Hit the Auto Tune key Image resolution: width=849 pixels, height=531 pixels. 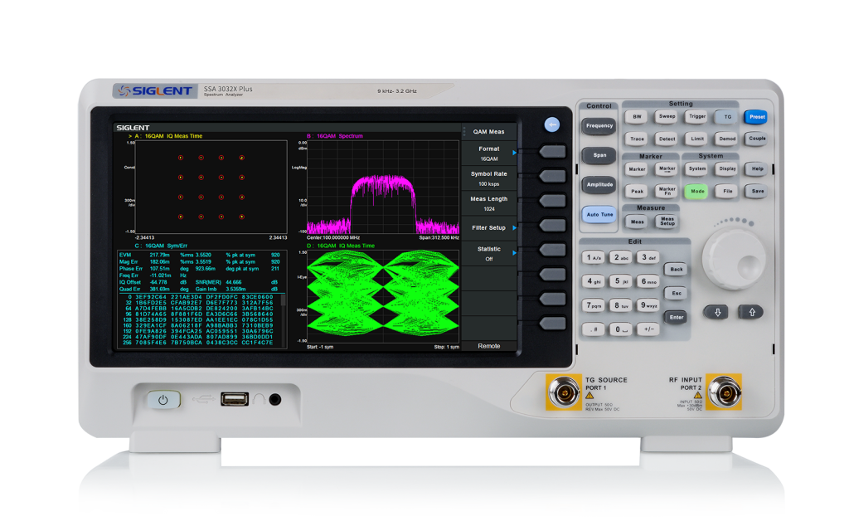coord(599,214)
